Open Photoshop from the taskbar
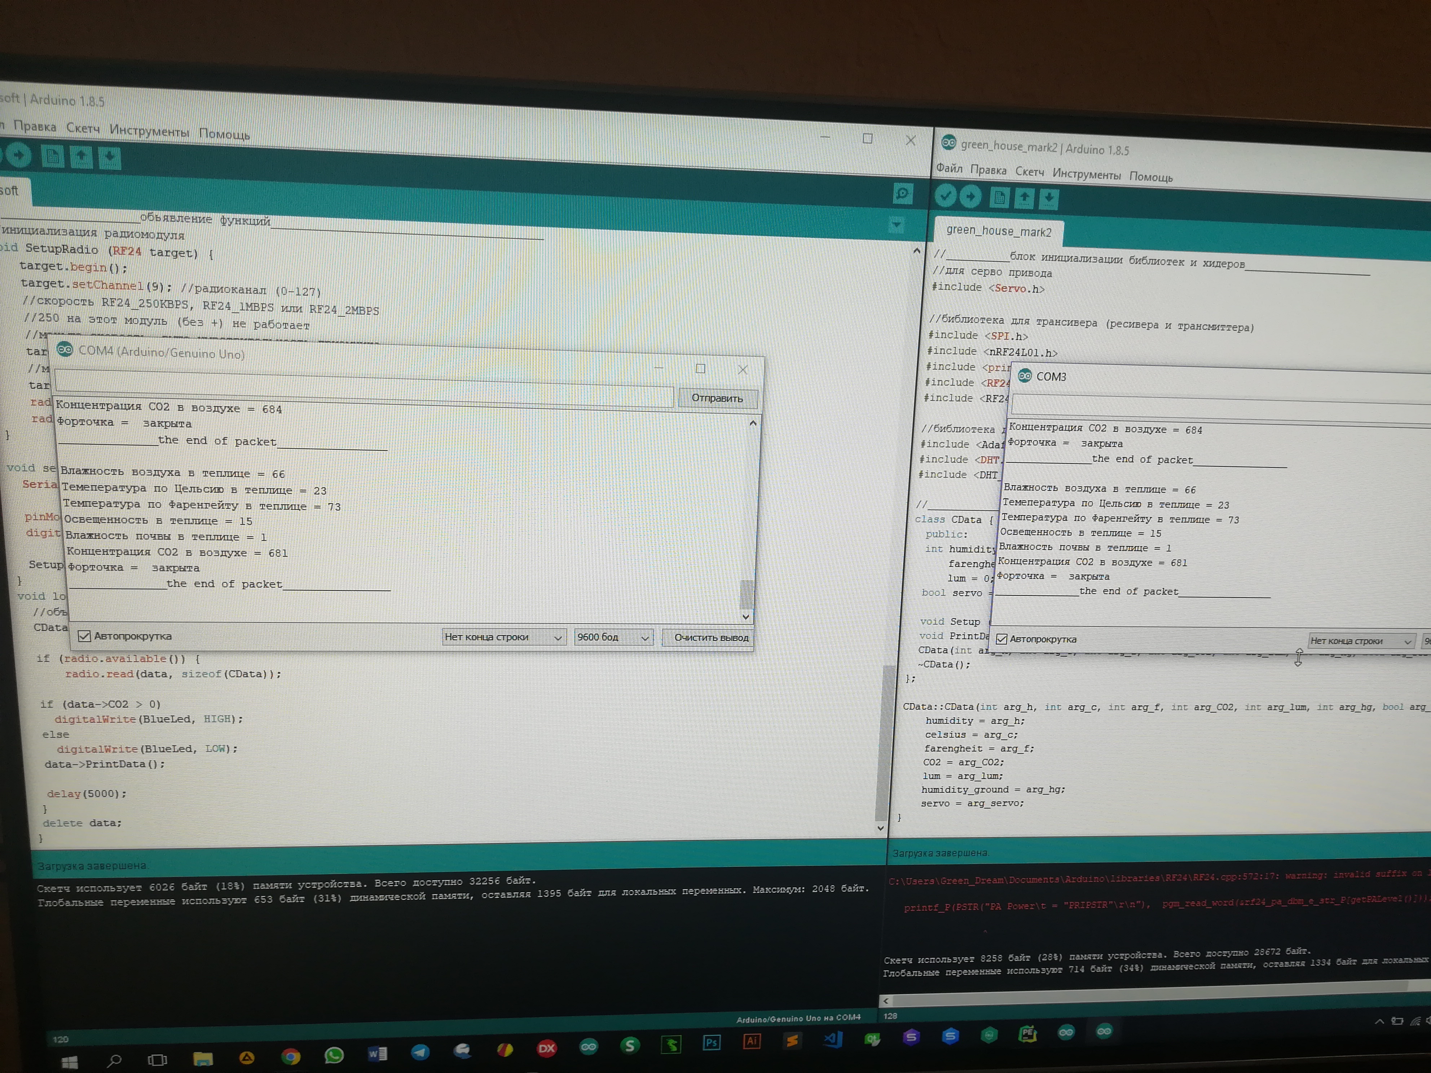1431x1073 pixels. (x=711, y=1042)
